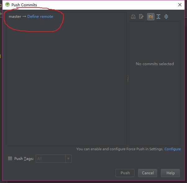187x183 pixels.
Task: Expand all commits with the Expand All icon
Action: coord(158,17)
